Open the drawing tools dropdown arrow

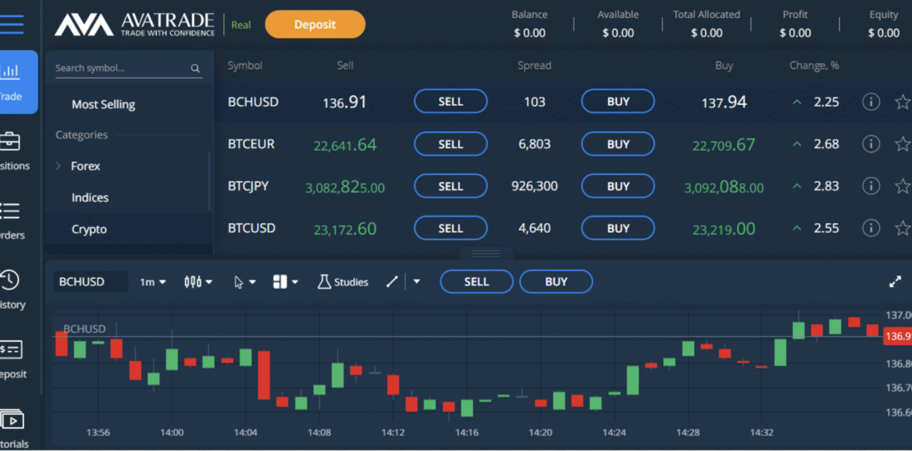[x=417, y=282]
